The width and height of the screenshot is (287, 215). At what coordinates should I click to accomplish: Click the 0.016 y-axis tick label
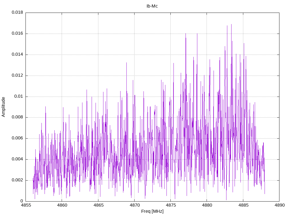(x=17, y=33)
